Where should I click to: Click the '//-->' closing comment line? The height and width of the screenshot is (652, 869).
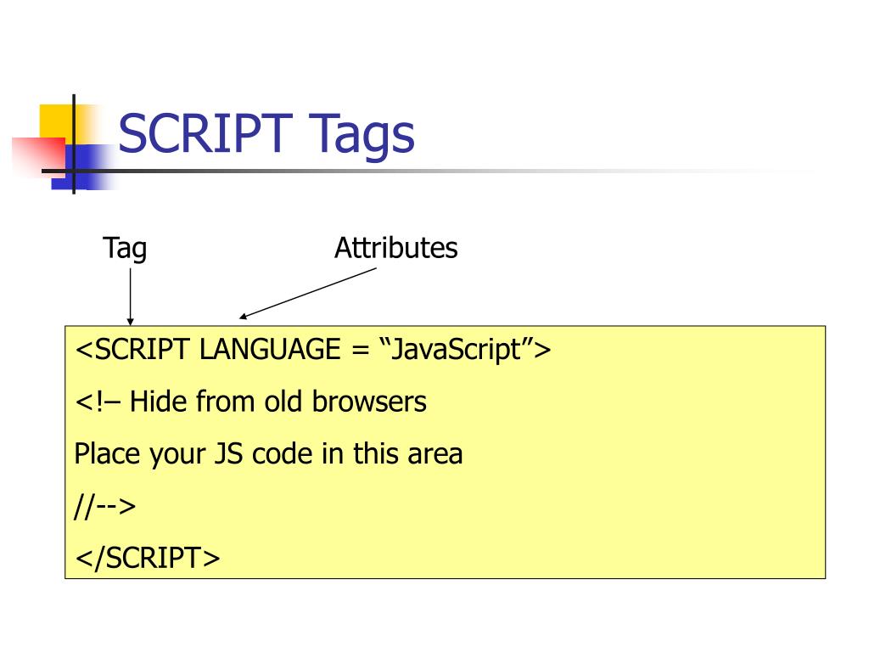(104, 506)
